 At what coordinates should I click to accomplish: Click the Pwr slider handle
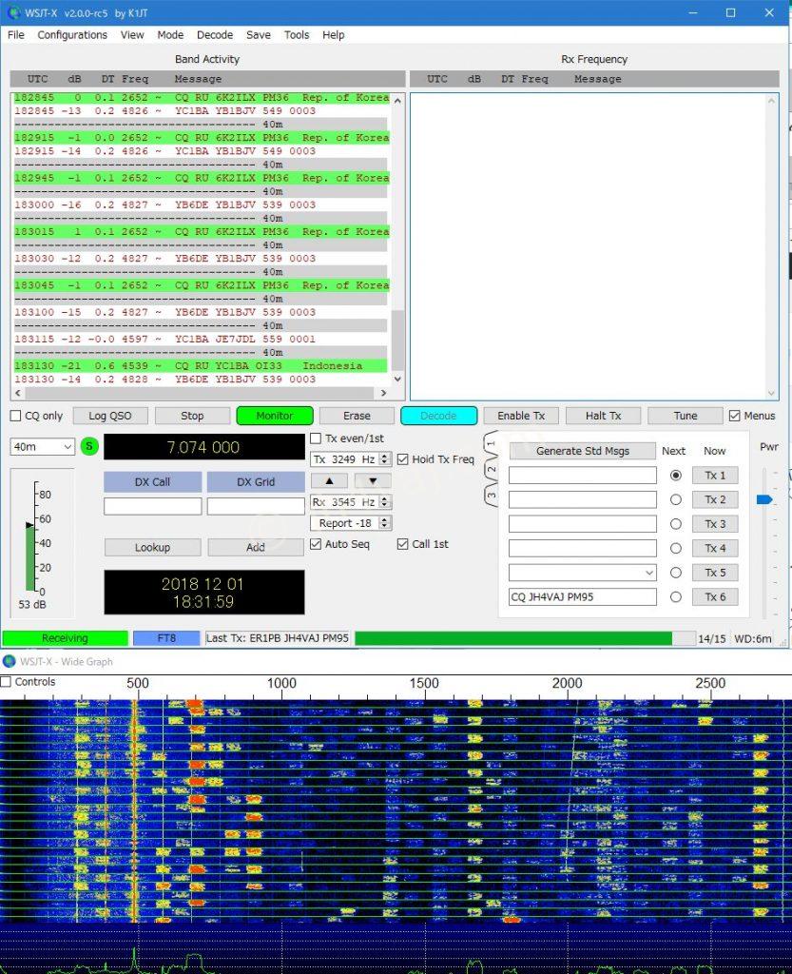(764, 499)
